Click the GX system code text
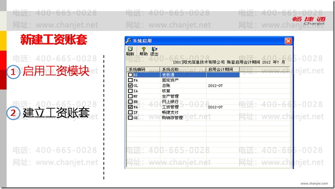The image size is (335, 189). click(x=136, y=118)
